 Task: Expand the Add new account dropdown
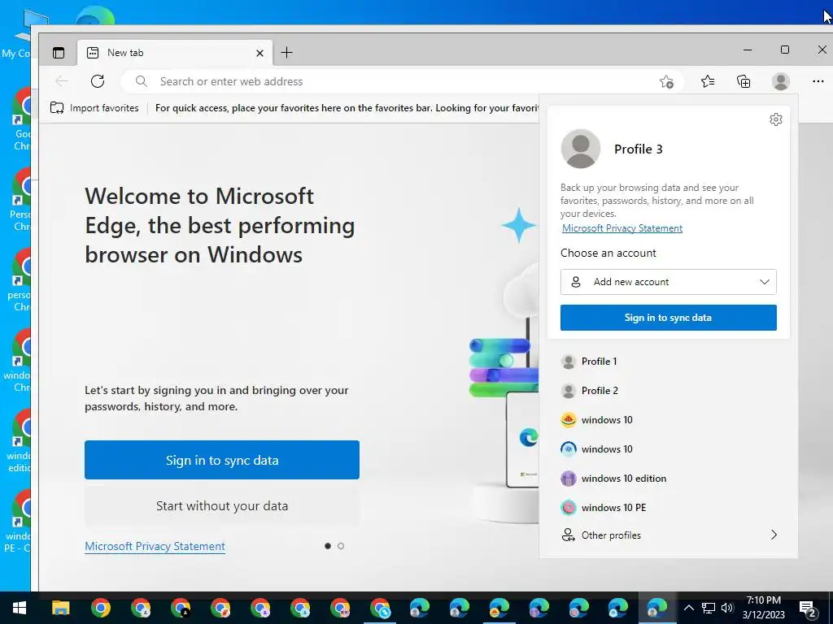coord(669,282)
